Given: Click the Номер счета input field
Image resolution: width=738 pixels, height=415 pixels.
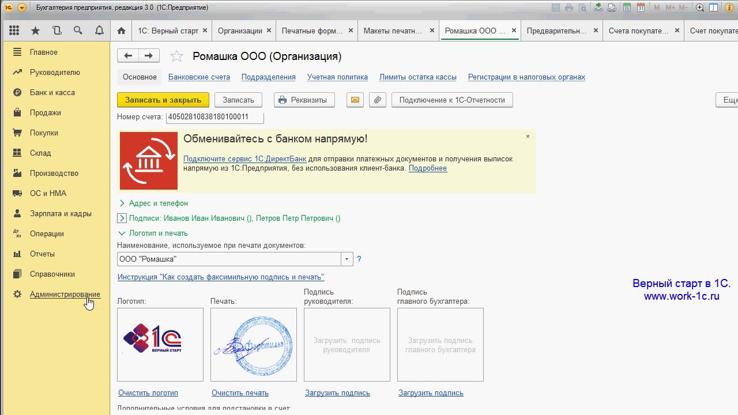Looking at the screenshot, I should tap(215, 117).
